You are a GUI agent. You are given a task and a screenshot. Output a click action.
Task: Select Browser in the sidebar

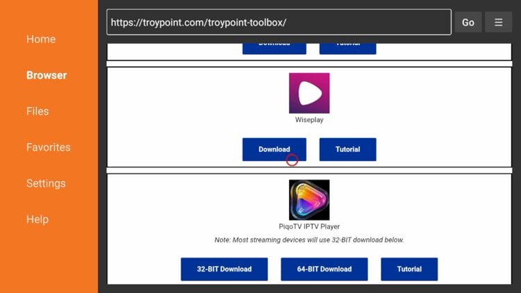point(47,75)
